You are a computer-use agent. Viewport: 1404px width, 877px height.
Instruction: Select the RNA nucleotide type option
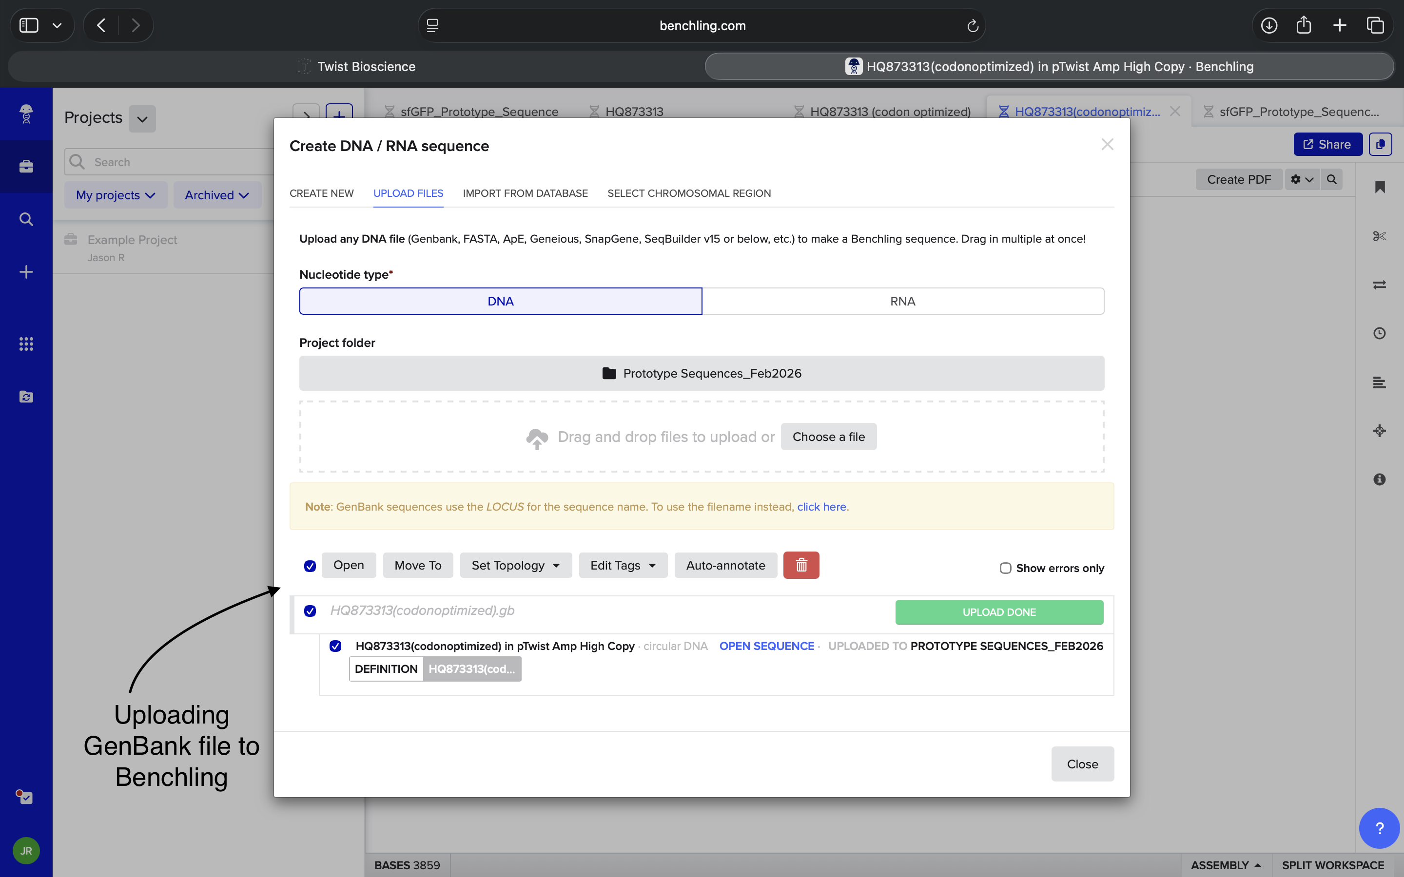point(902,301)
